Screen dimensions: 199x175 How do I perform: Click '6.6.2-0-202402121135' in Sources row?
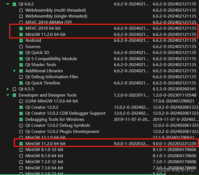pos(174,47)
